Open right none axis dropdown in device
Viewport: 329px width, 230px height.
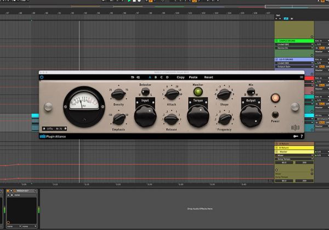click(x=30, y=226)
